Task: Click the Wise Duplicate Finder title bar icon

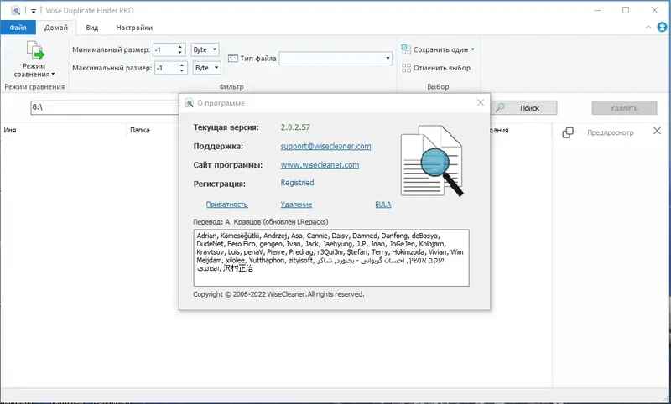Action: [x=15, y=10]
